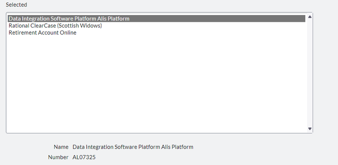Select Retirement Account Online entry
The height and width of the screenshot is (165, 338).
(156, 33)
